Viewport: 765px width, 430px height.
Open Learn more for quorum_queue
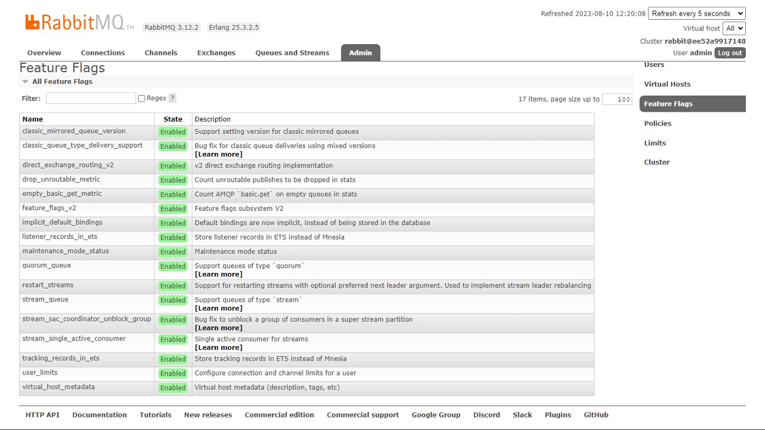219,274
